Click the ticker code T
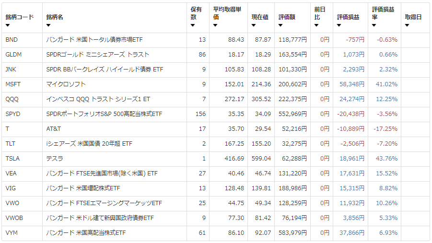This screenshot has width=432, height=243. tap(8, 129)
